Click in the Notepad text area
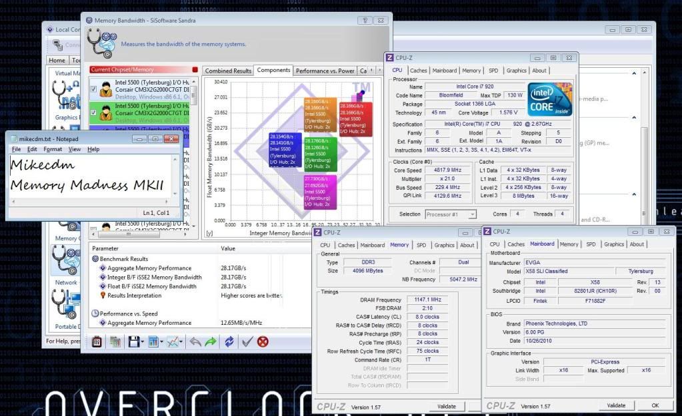Screen dimensions: 682x416 (x=89, y=176)
